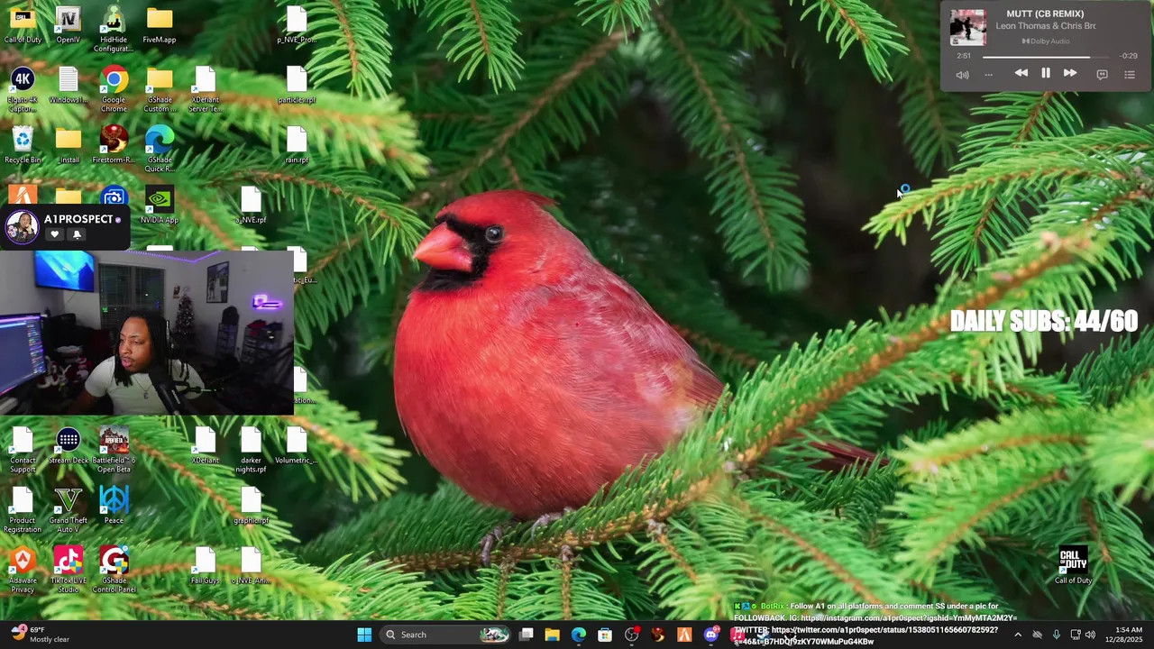Image resolution: width=1154 pixels, height=649 pixels.
Task: Open the music player more options ellipsis
Action: [x=988, y=75]
